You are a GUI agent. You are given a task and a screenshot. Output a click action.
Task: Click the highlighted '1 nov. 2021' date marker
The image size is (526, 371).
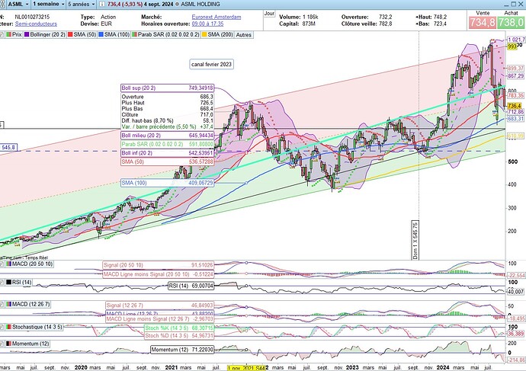pyautogui.click(x=246, y=368)
